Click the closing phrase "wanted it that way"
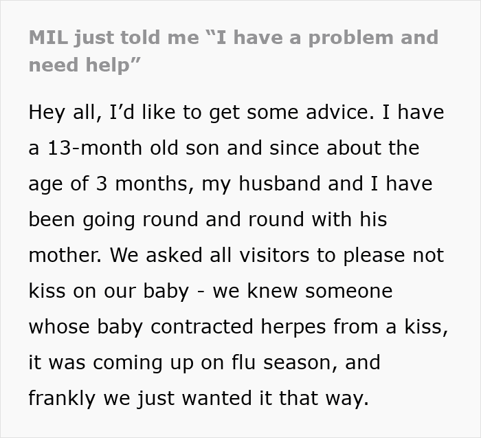Image resolution: width=481 pixels, height=438 pixels. [276, 398]
